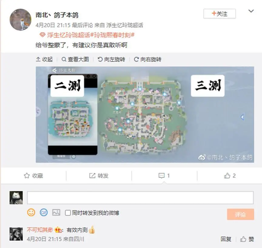View the full image via 查看大图
The width and height of the screenshot is (262, 248).
(75, 59)
